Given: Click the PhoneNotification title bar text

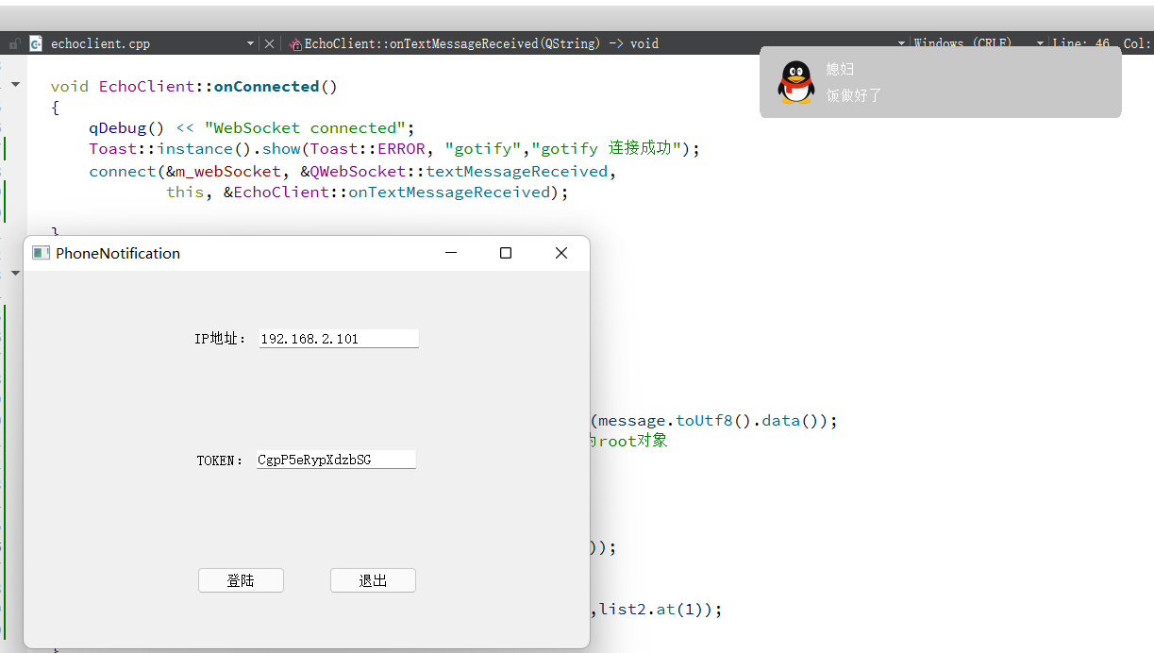Looking at the screenshot, I should (x=118, y=253).
